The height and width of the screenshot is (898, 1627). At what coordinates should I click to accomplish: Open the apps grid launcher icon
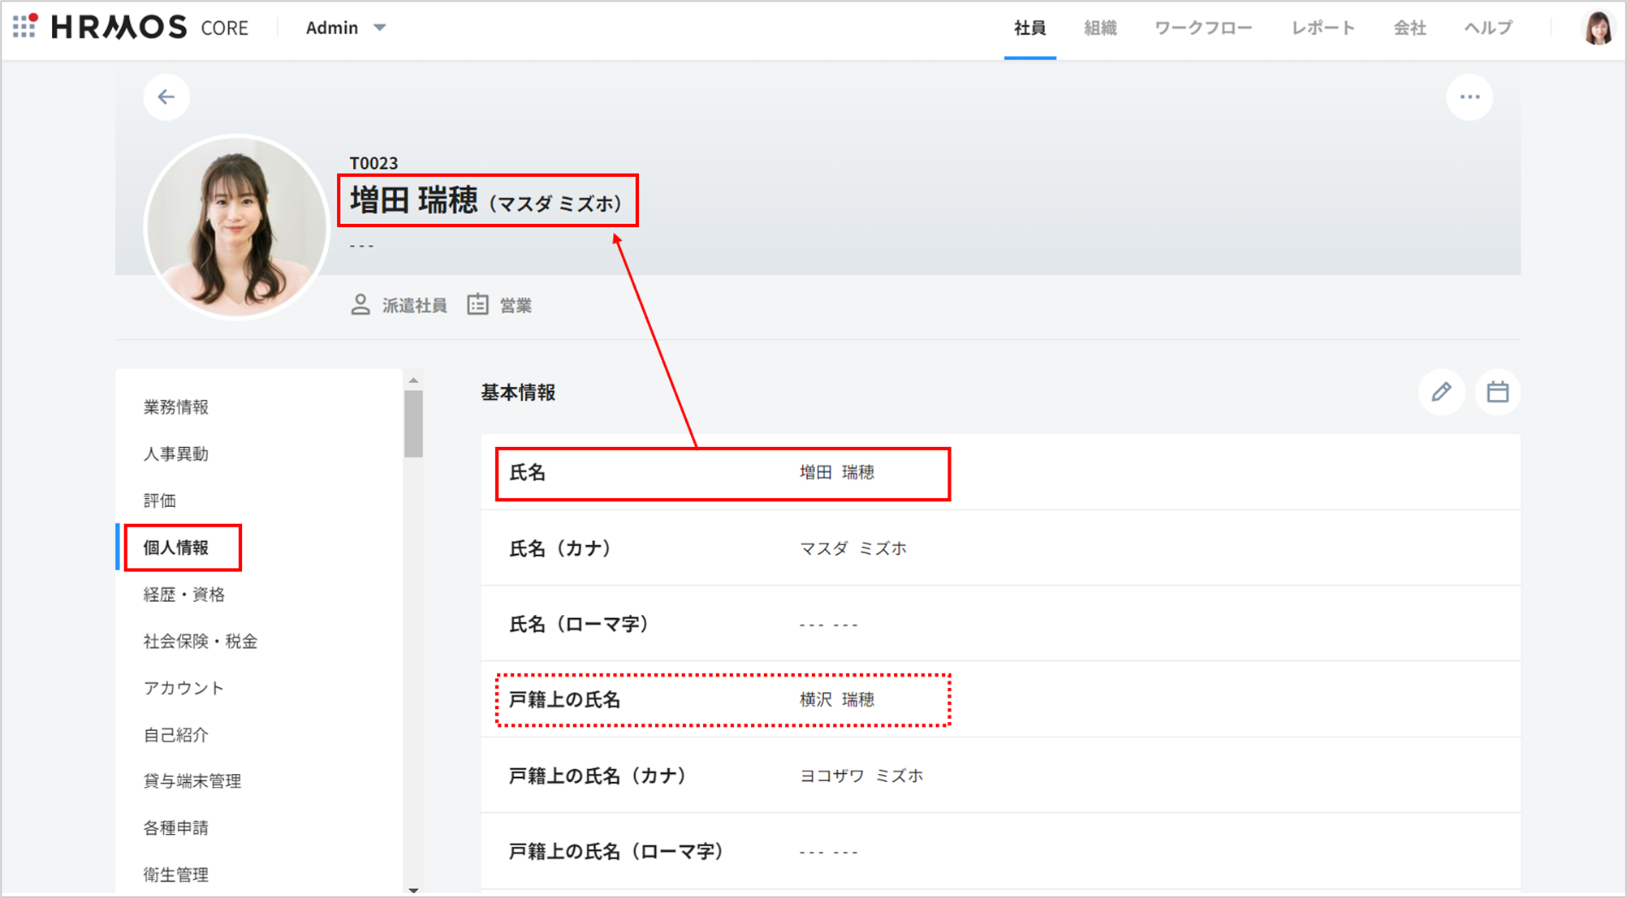(24, 27)
